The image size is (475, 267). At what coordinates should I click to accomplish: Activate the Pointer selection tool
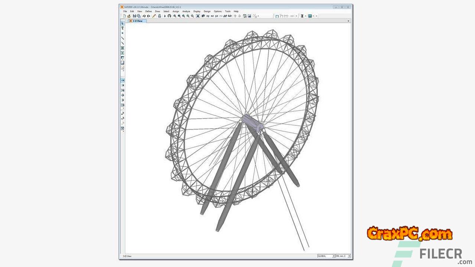click(x=122, y=23)
